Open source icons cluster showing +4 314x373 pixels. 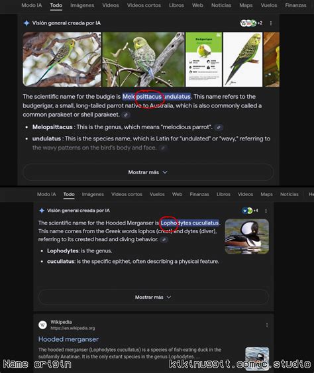250,211
